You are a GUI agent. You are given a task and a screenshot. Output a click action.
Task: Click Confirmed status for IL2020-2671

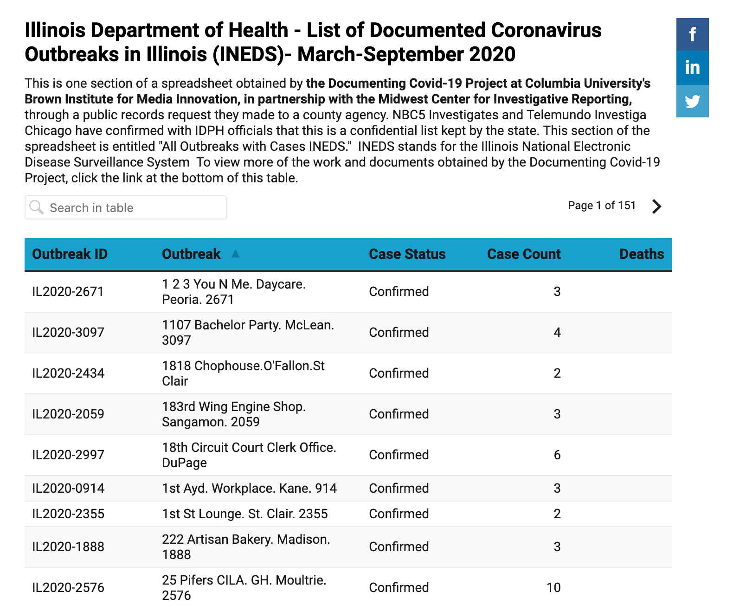point(399,291)
